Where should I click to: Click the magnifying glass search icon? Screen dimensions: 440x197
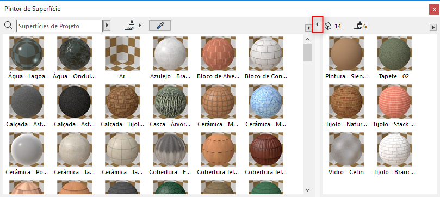(8, 26)
